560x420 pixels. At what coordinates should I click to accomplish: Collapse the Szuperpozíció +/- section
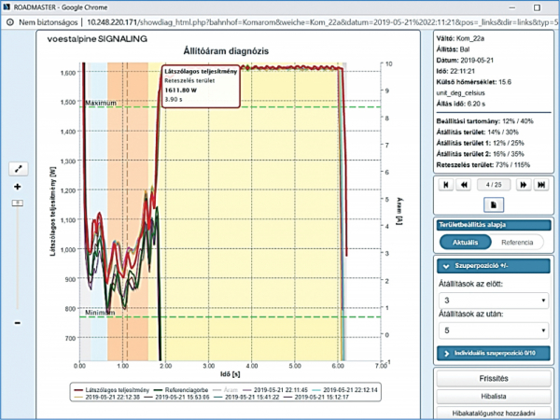coord(493,266)
